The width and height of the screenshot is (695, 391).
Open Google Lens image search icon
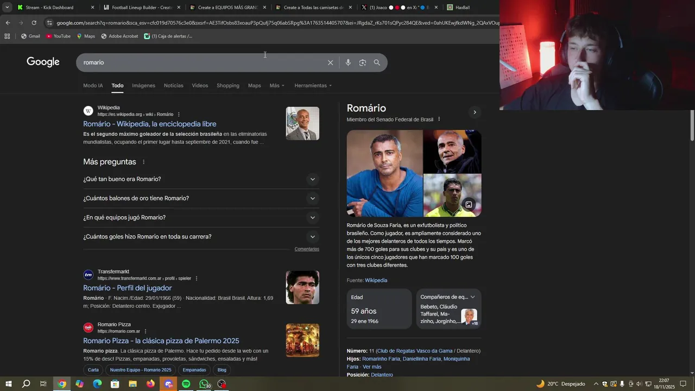(x=363, y=62)
